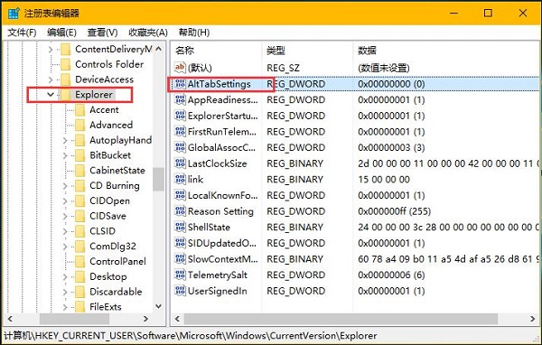Click the GlobalAssocC... value icon

point(180,147)
